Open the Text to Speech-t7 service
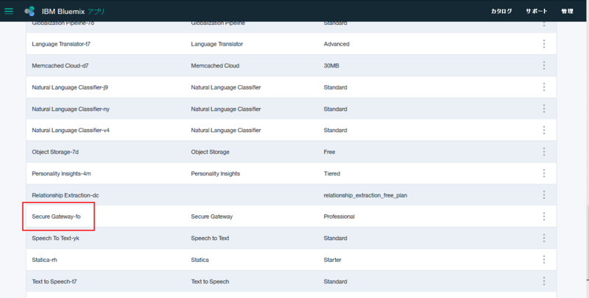 point(54,282)
